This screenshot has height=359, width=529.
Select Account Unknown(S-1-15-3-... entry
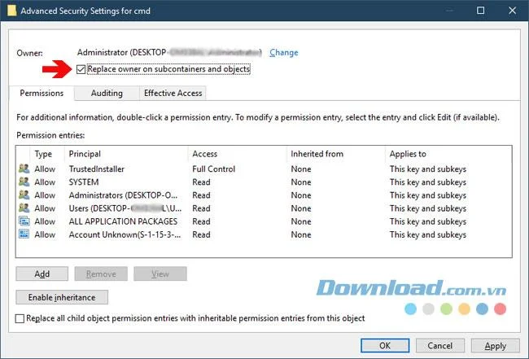(x=264, y=234)
